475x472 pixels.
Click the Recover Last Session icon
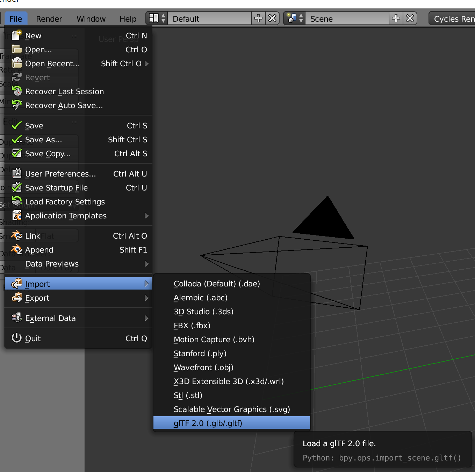coord(17,91)
